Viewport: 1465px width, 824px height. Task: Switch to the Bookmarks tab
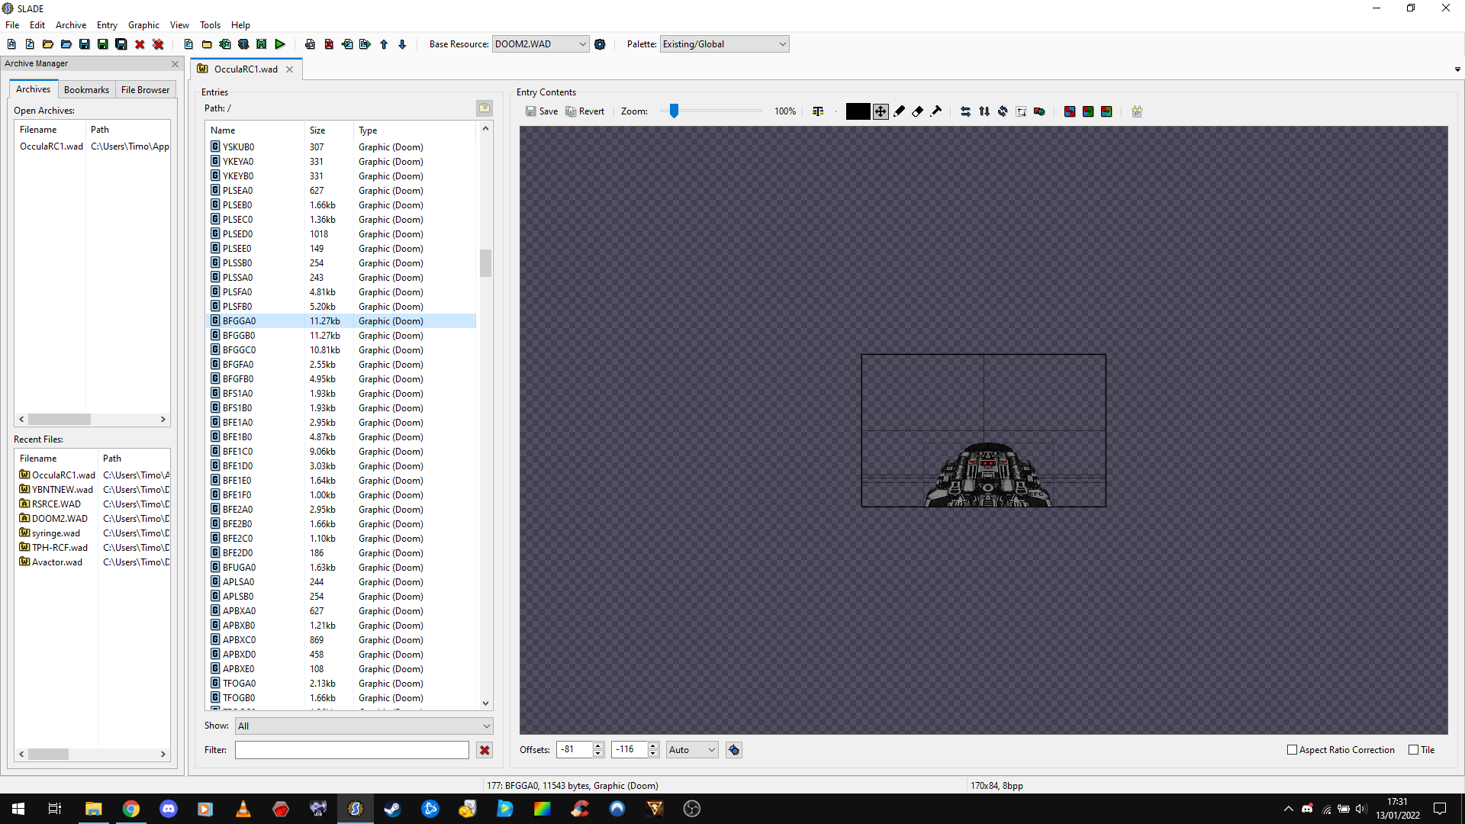[x=86, y=90]
